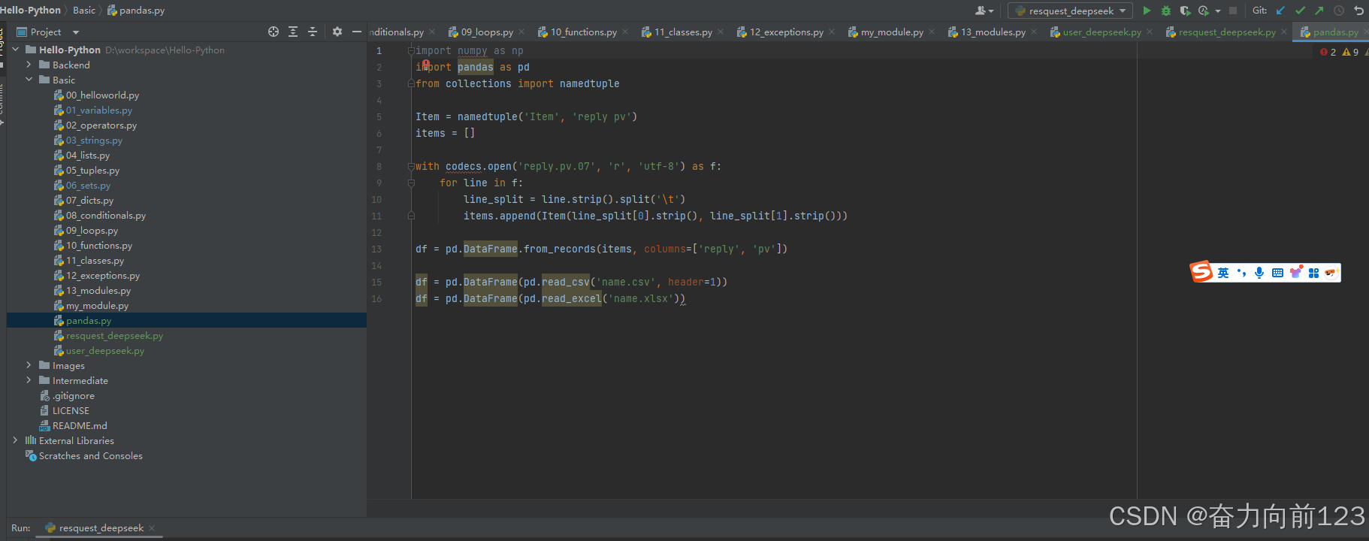The height and width of the screenshot is (541, 1369).
Task: Expand the Backend folder
Action: 29,65
